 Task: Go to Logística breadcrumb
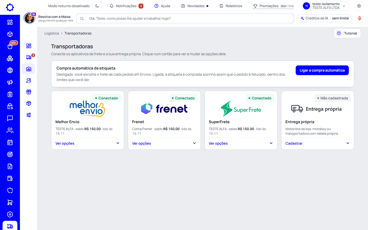click(x=52, y=33)
